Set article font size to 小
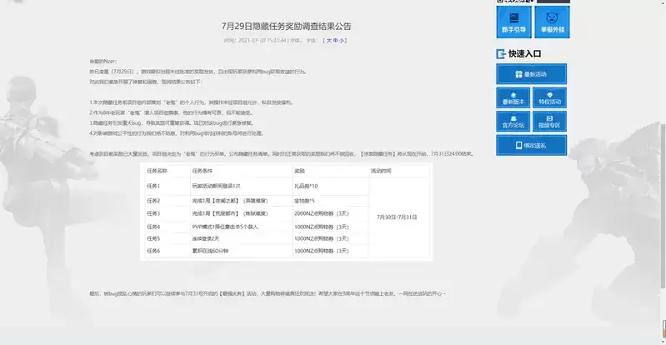Image resolution: width=666 pixels, height=345 pixels. pos(343,40)
